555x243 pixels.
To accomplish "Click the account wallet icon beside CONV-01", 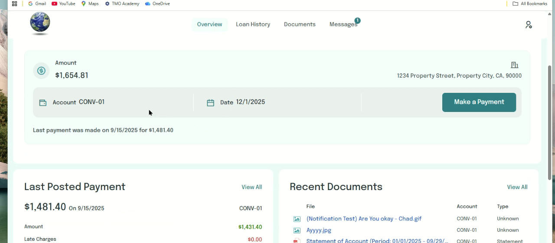I will pos(43,103).
